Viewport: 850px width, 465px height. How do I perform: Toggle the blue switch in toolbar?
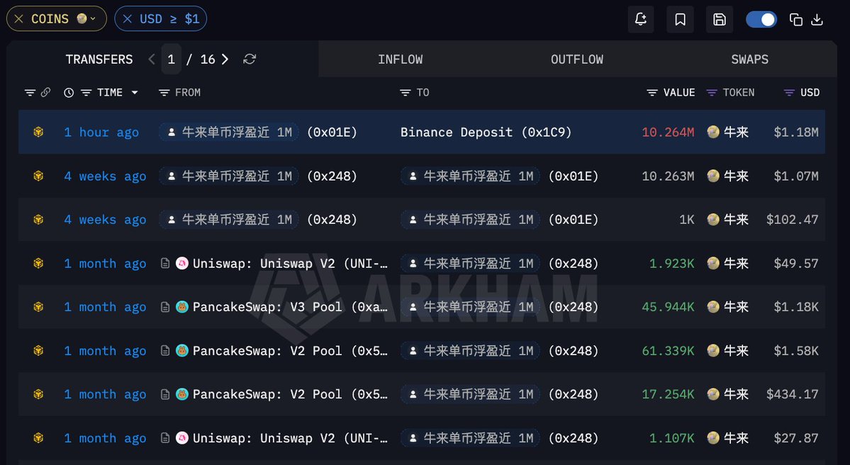761,20
